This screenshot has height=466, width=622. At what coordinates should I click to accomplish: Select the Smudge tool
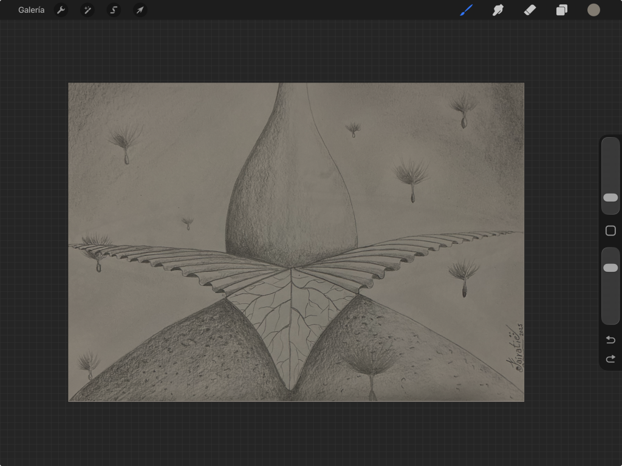click(498, 10)
